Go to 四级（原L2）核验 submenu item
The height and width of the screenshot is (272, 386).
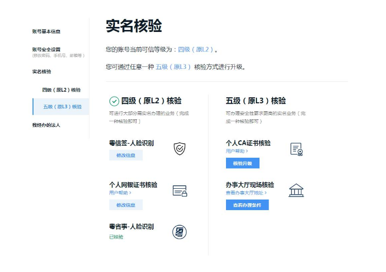pos(61,90)
